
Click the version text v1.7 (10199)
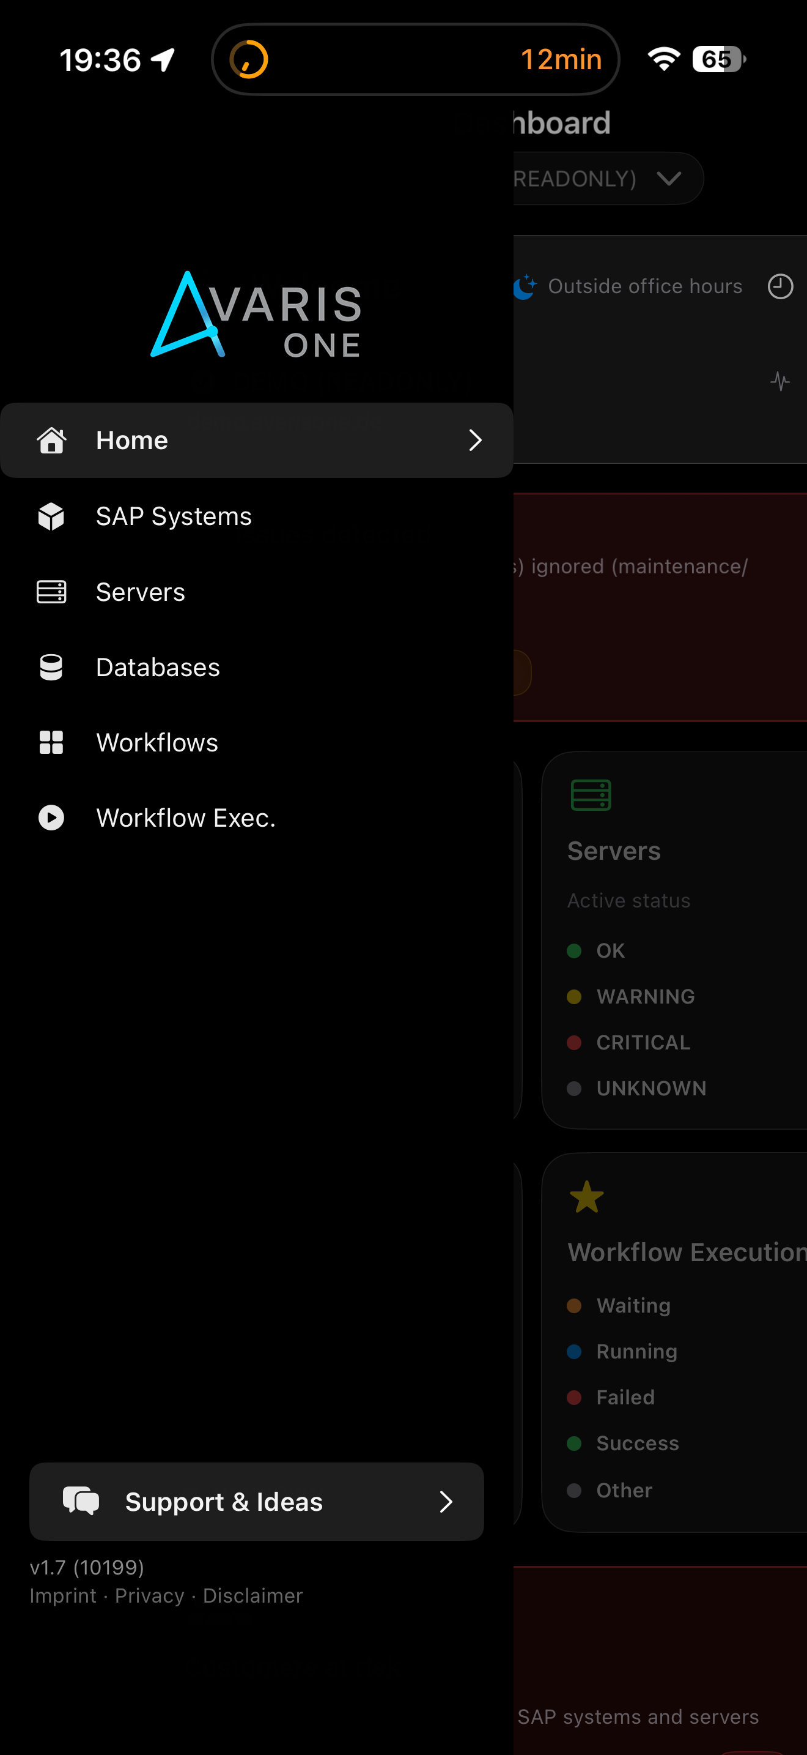pos(87,1568)
